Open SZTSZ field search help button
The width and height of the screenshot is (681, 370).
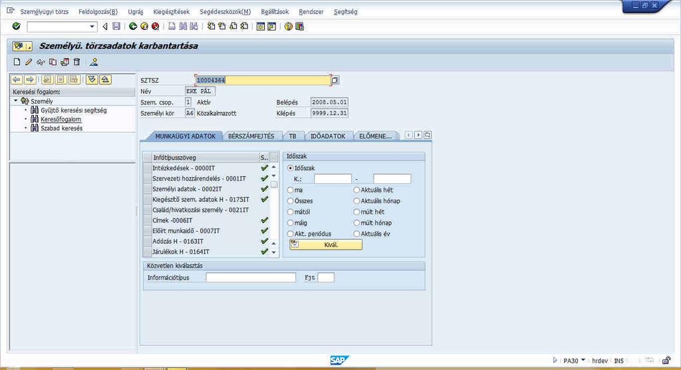coord(335,80)
